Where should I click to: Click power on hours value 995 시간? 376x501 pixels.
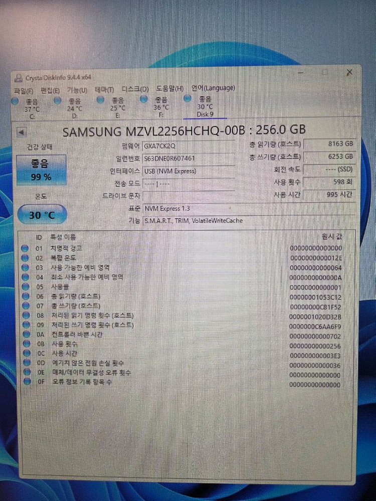coord(329,194)
